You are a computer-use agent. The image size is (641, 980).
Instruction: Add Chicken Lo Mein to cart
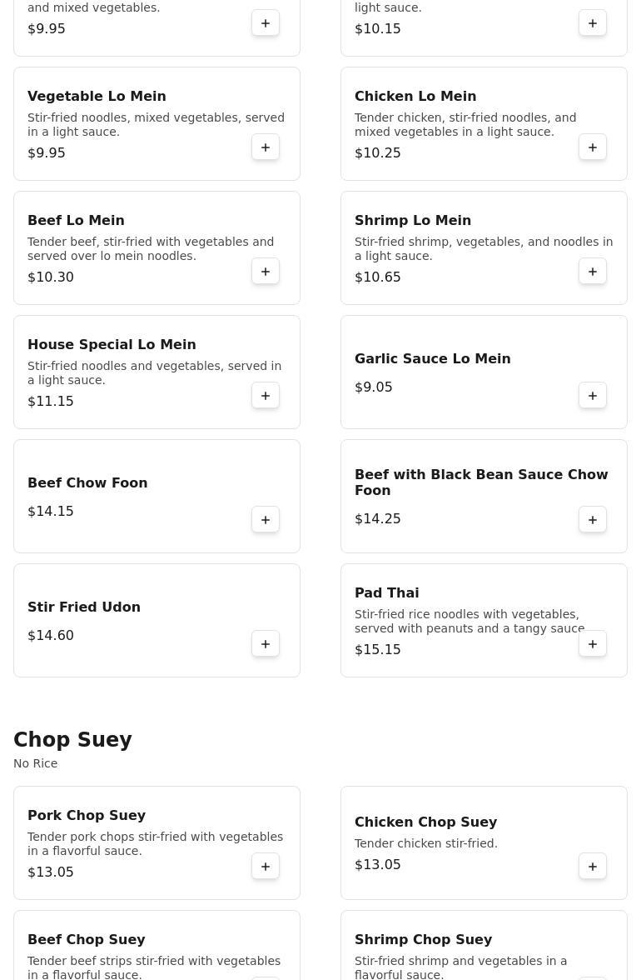coord(593,147)
